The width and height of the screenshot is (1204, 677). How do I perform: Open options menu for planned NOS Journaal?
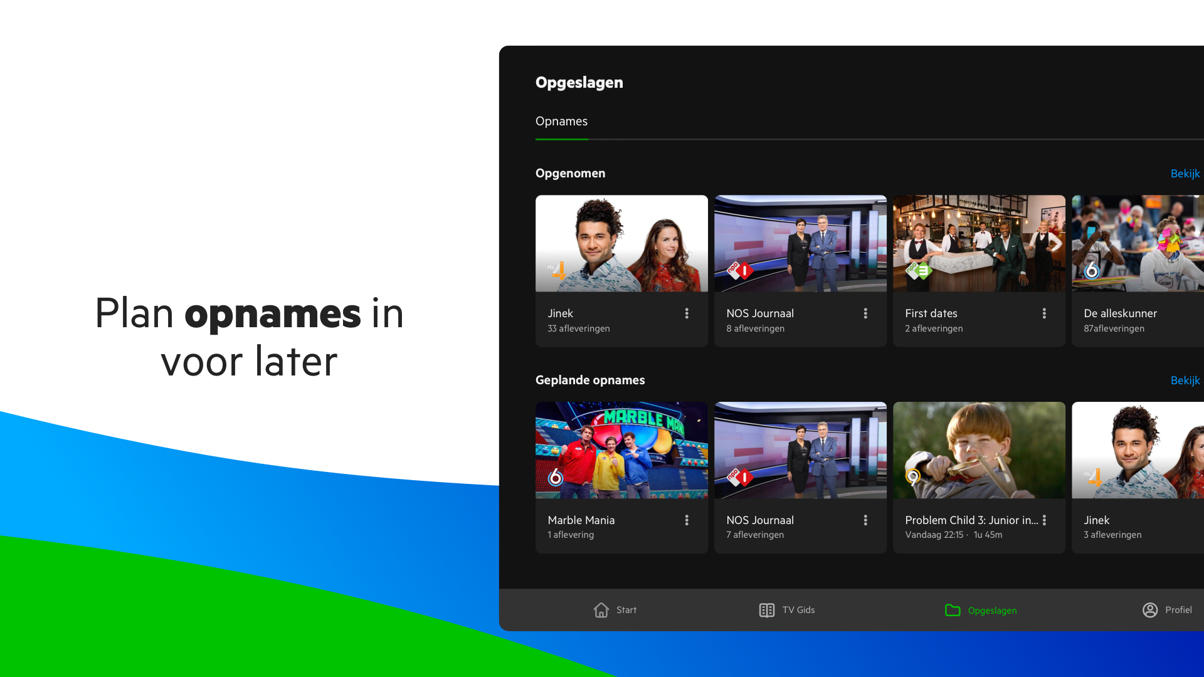tap(865, 520)
